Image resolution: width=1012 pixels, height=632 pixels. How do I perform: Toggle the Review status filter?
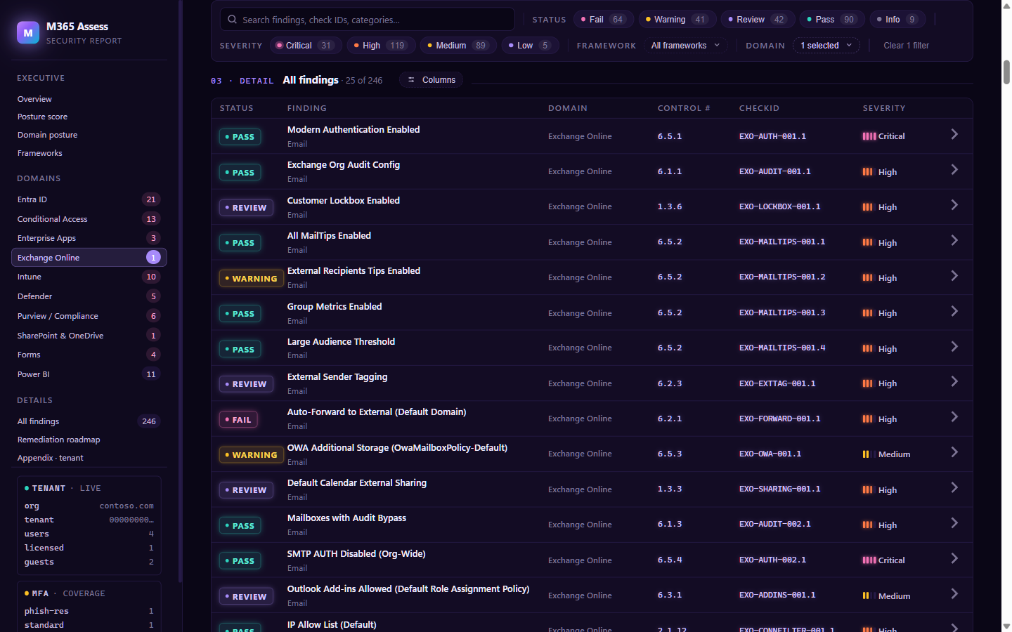758,20
